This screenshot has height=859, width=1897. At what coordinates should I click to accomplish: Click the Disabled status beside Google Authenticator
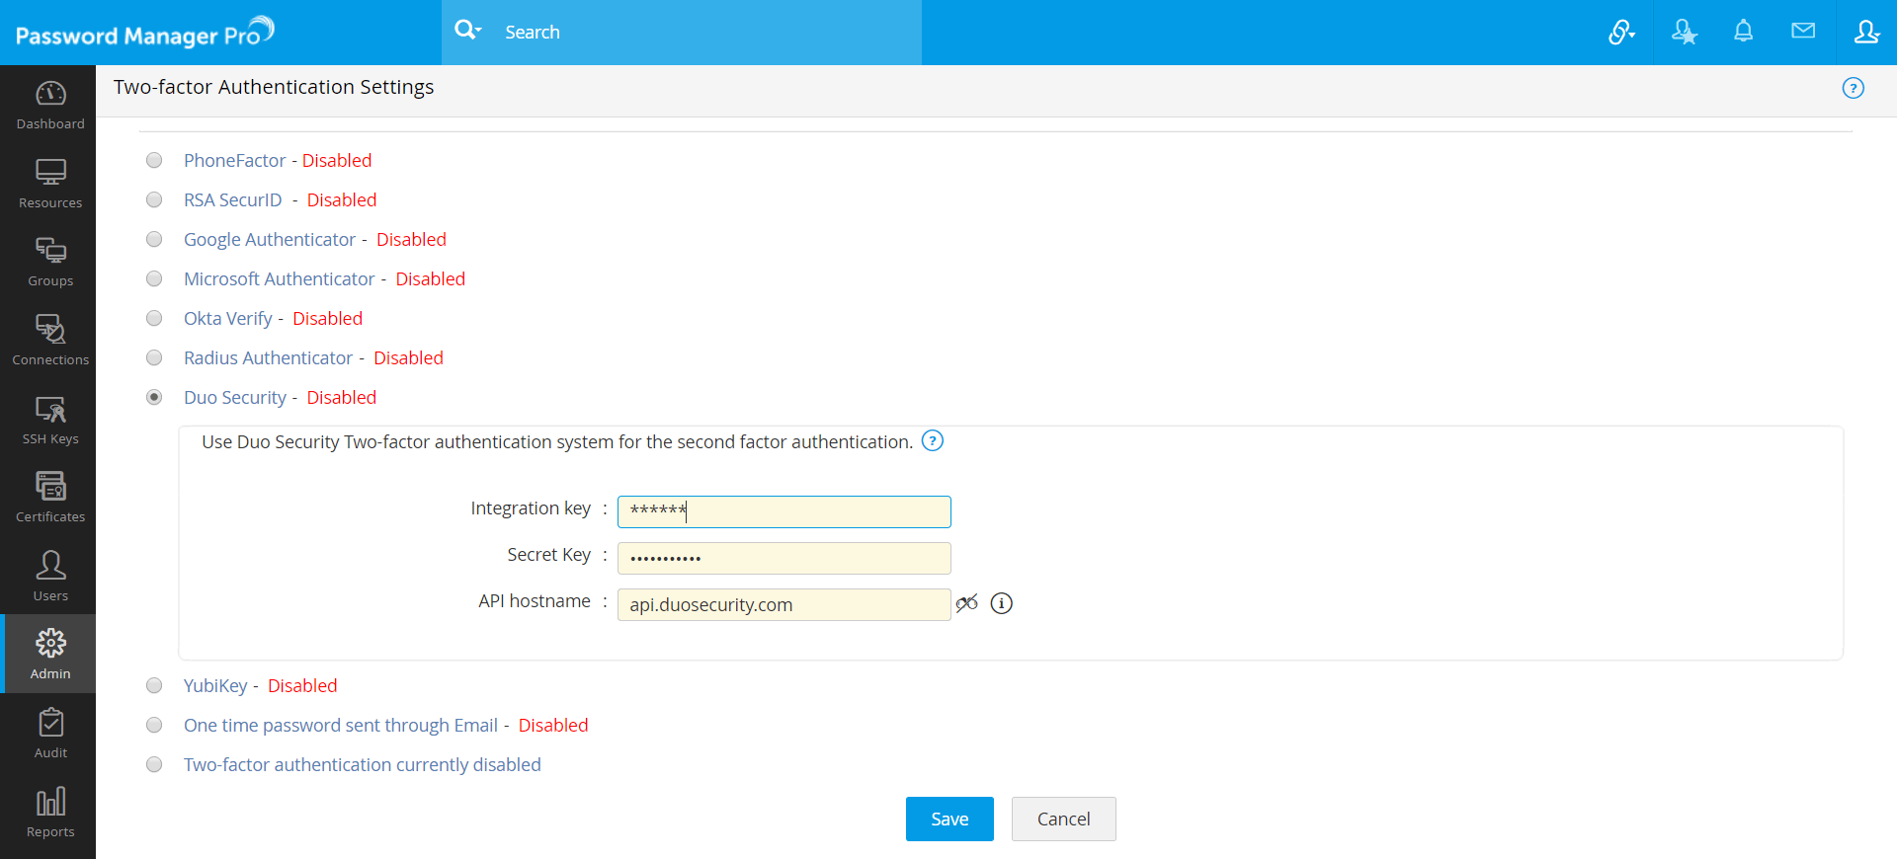[x=411, y=239]
